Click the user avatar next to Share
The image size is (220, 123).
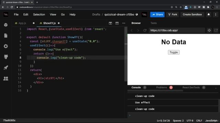(144, 14)
